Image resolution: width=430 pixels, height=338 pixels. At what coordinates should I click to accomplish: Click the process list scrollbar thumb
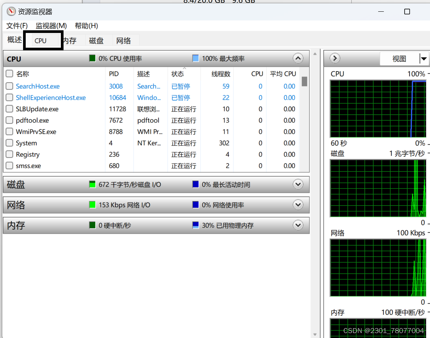[304, 81]
